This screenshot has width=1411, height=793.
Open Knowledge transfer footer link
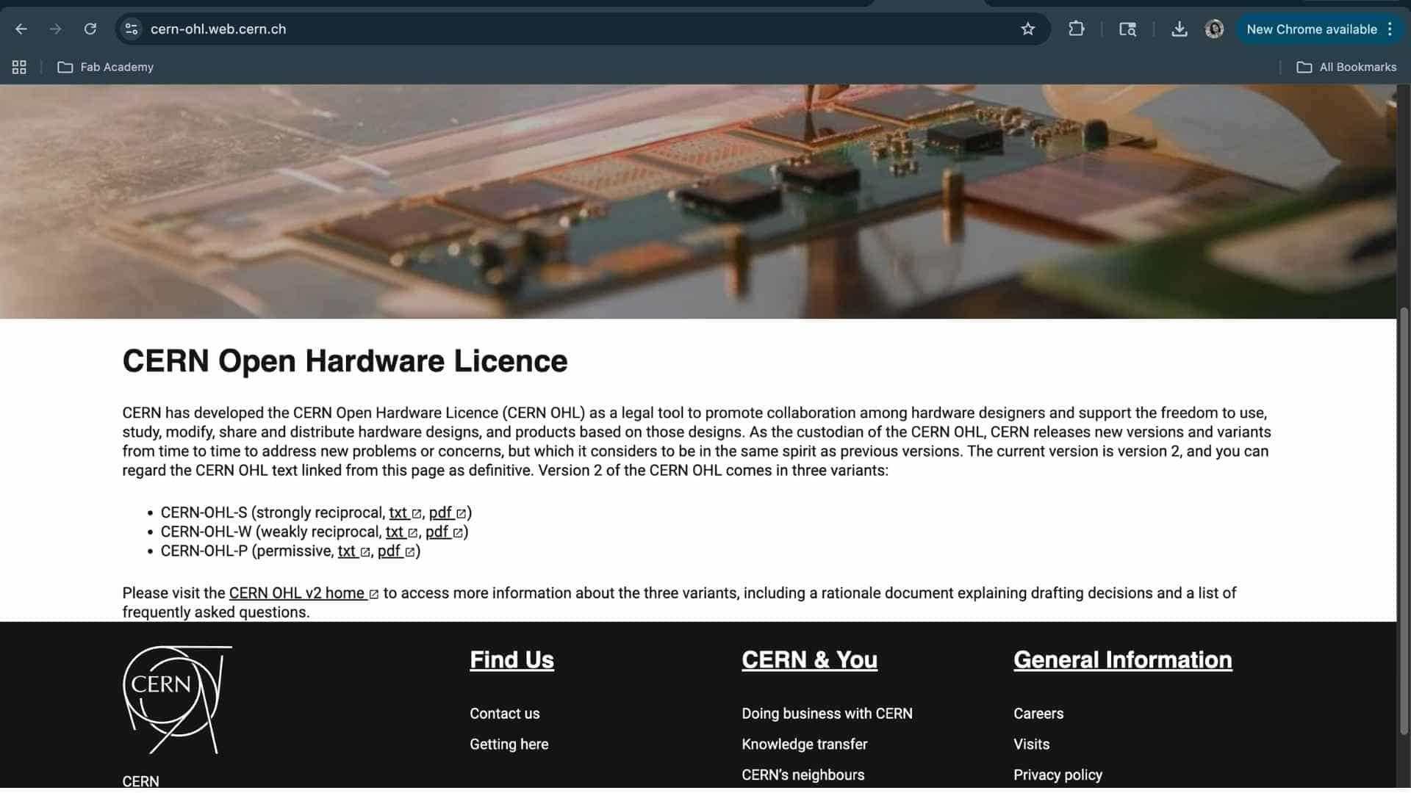coord(804,745)
